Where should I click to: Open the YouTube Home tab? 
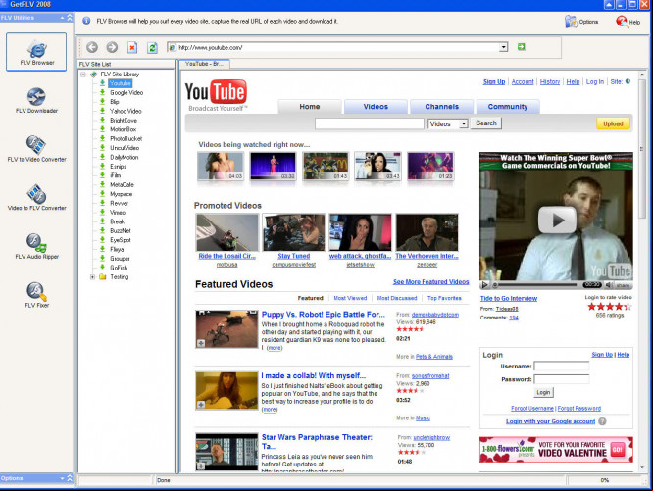(x=310, y=107)
